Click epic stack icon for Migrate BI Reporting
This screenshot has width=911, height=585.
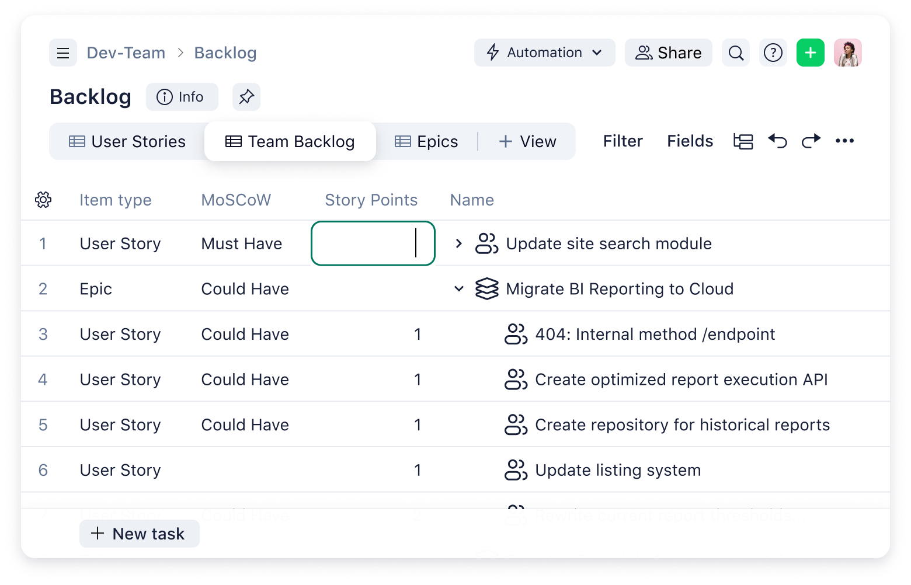(486, 289)
